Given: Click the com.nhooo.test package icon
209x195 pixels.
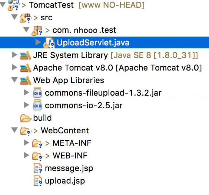Looking at the screenshot, I should click(37, 31).
